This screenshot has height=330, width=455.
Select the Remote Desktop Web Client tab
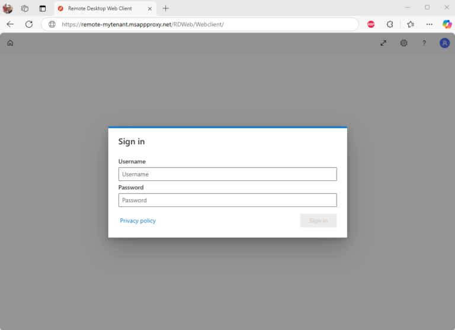pyautogui.click(x=100, y=8)
